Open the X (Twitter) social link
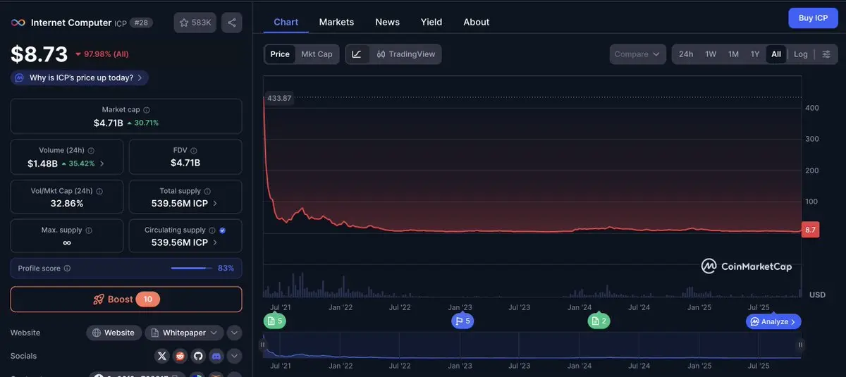The image size is (846, 377). (162, 356)
